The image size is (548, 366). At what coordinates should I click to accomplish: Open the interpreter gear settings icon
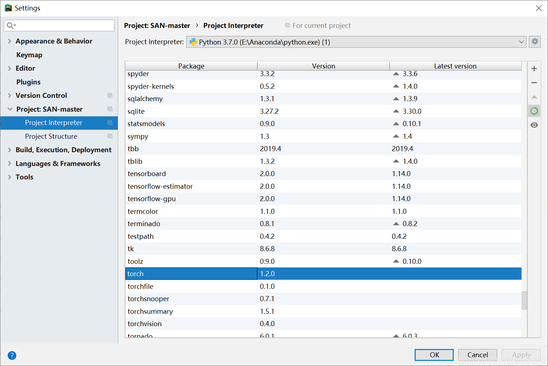pos(535,42)
